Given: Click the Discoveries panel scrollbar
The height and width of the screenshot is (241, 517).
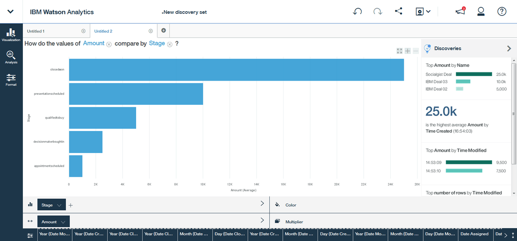Looking at the screenshot, I should click(x=513, y=114).
